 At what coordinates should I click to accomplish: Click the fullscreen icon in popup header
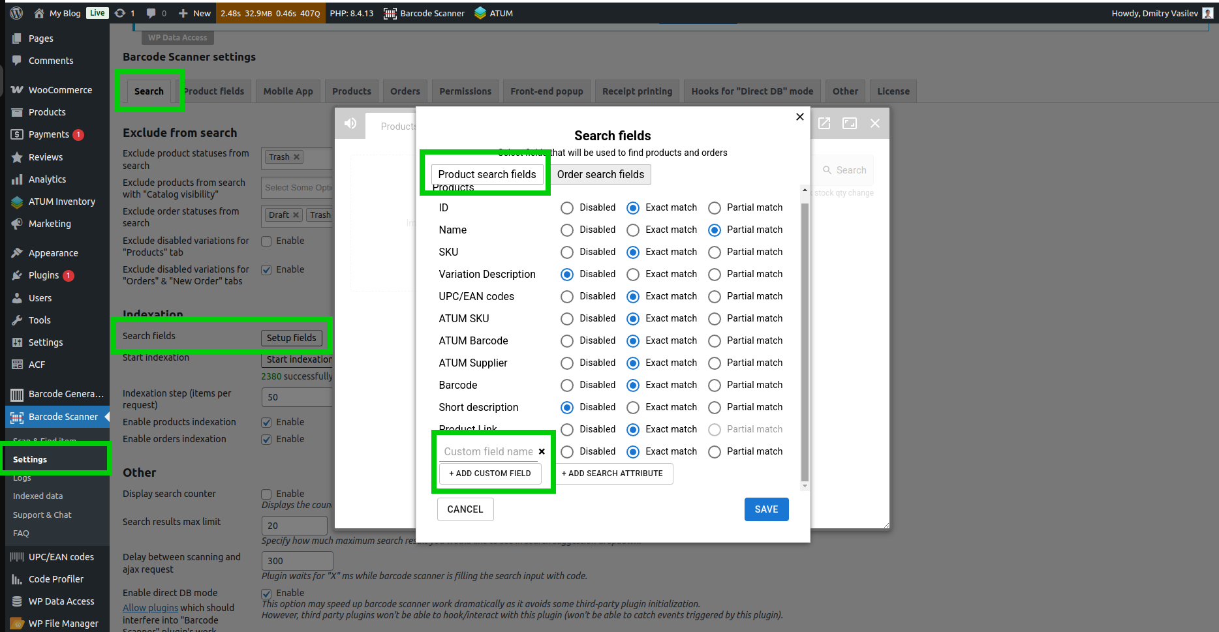click(849, 123)
